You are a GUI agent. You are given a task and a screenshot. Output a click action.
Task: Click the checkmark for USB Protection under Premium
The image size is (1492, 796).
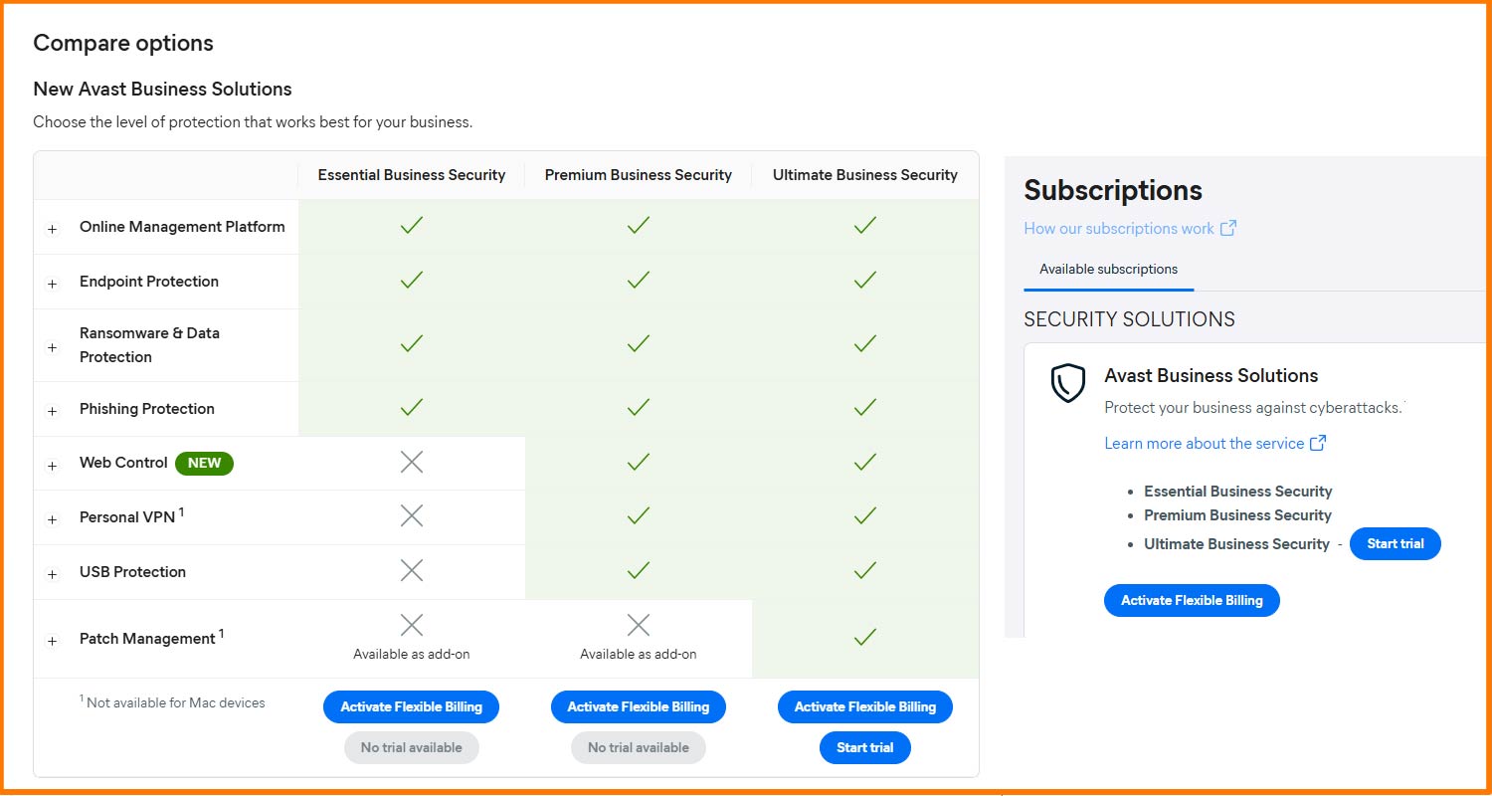(638, 571)
